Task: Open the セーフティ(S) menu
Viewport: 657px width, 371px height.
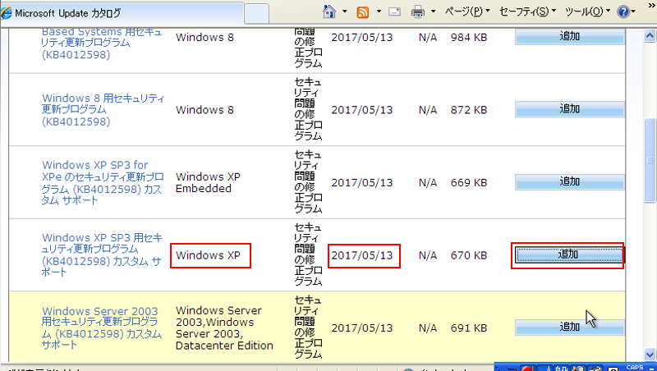Action: [527, 11]
